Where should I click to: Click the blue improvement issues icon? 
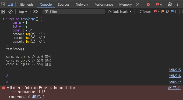pyautogui.click(x=172, y=12)
